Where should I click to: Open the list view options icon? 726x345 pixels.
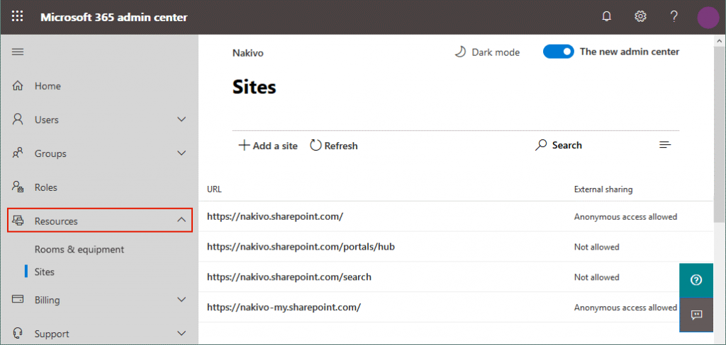pyautogui.click(x=665, y=145)
